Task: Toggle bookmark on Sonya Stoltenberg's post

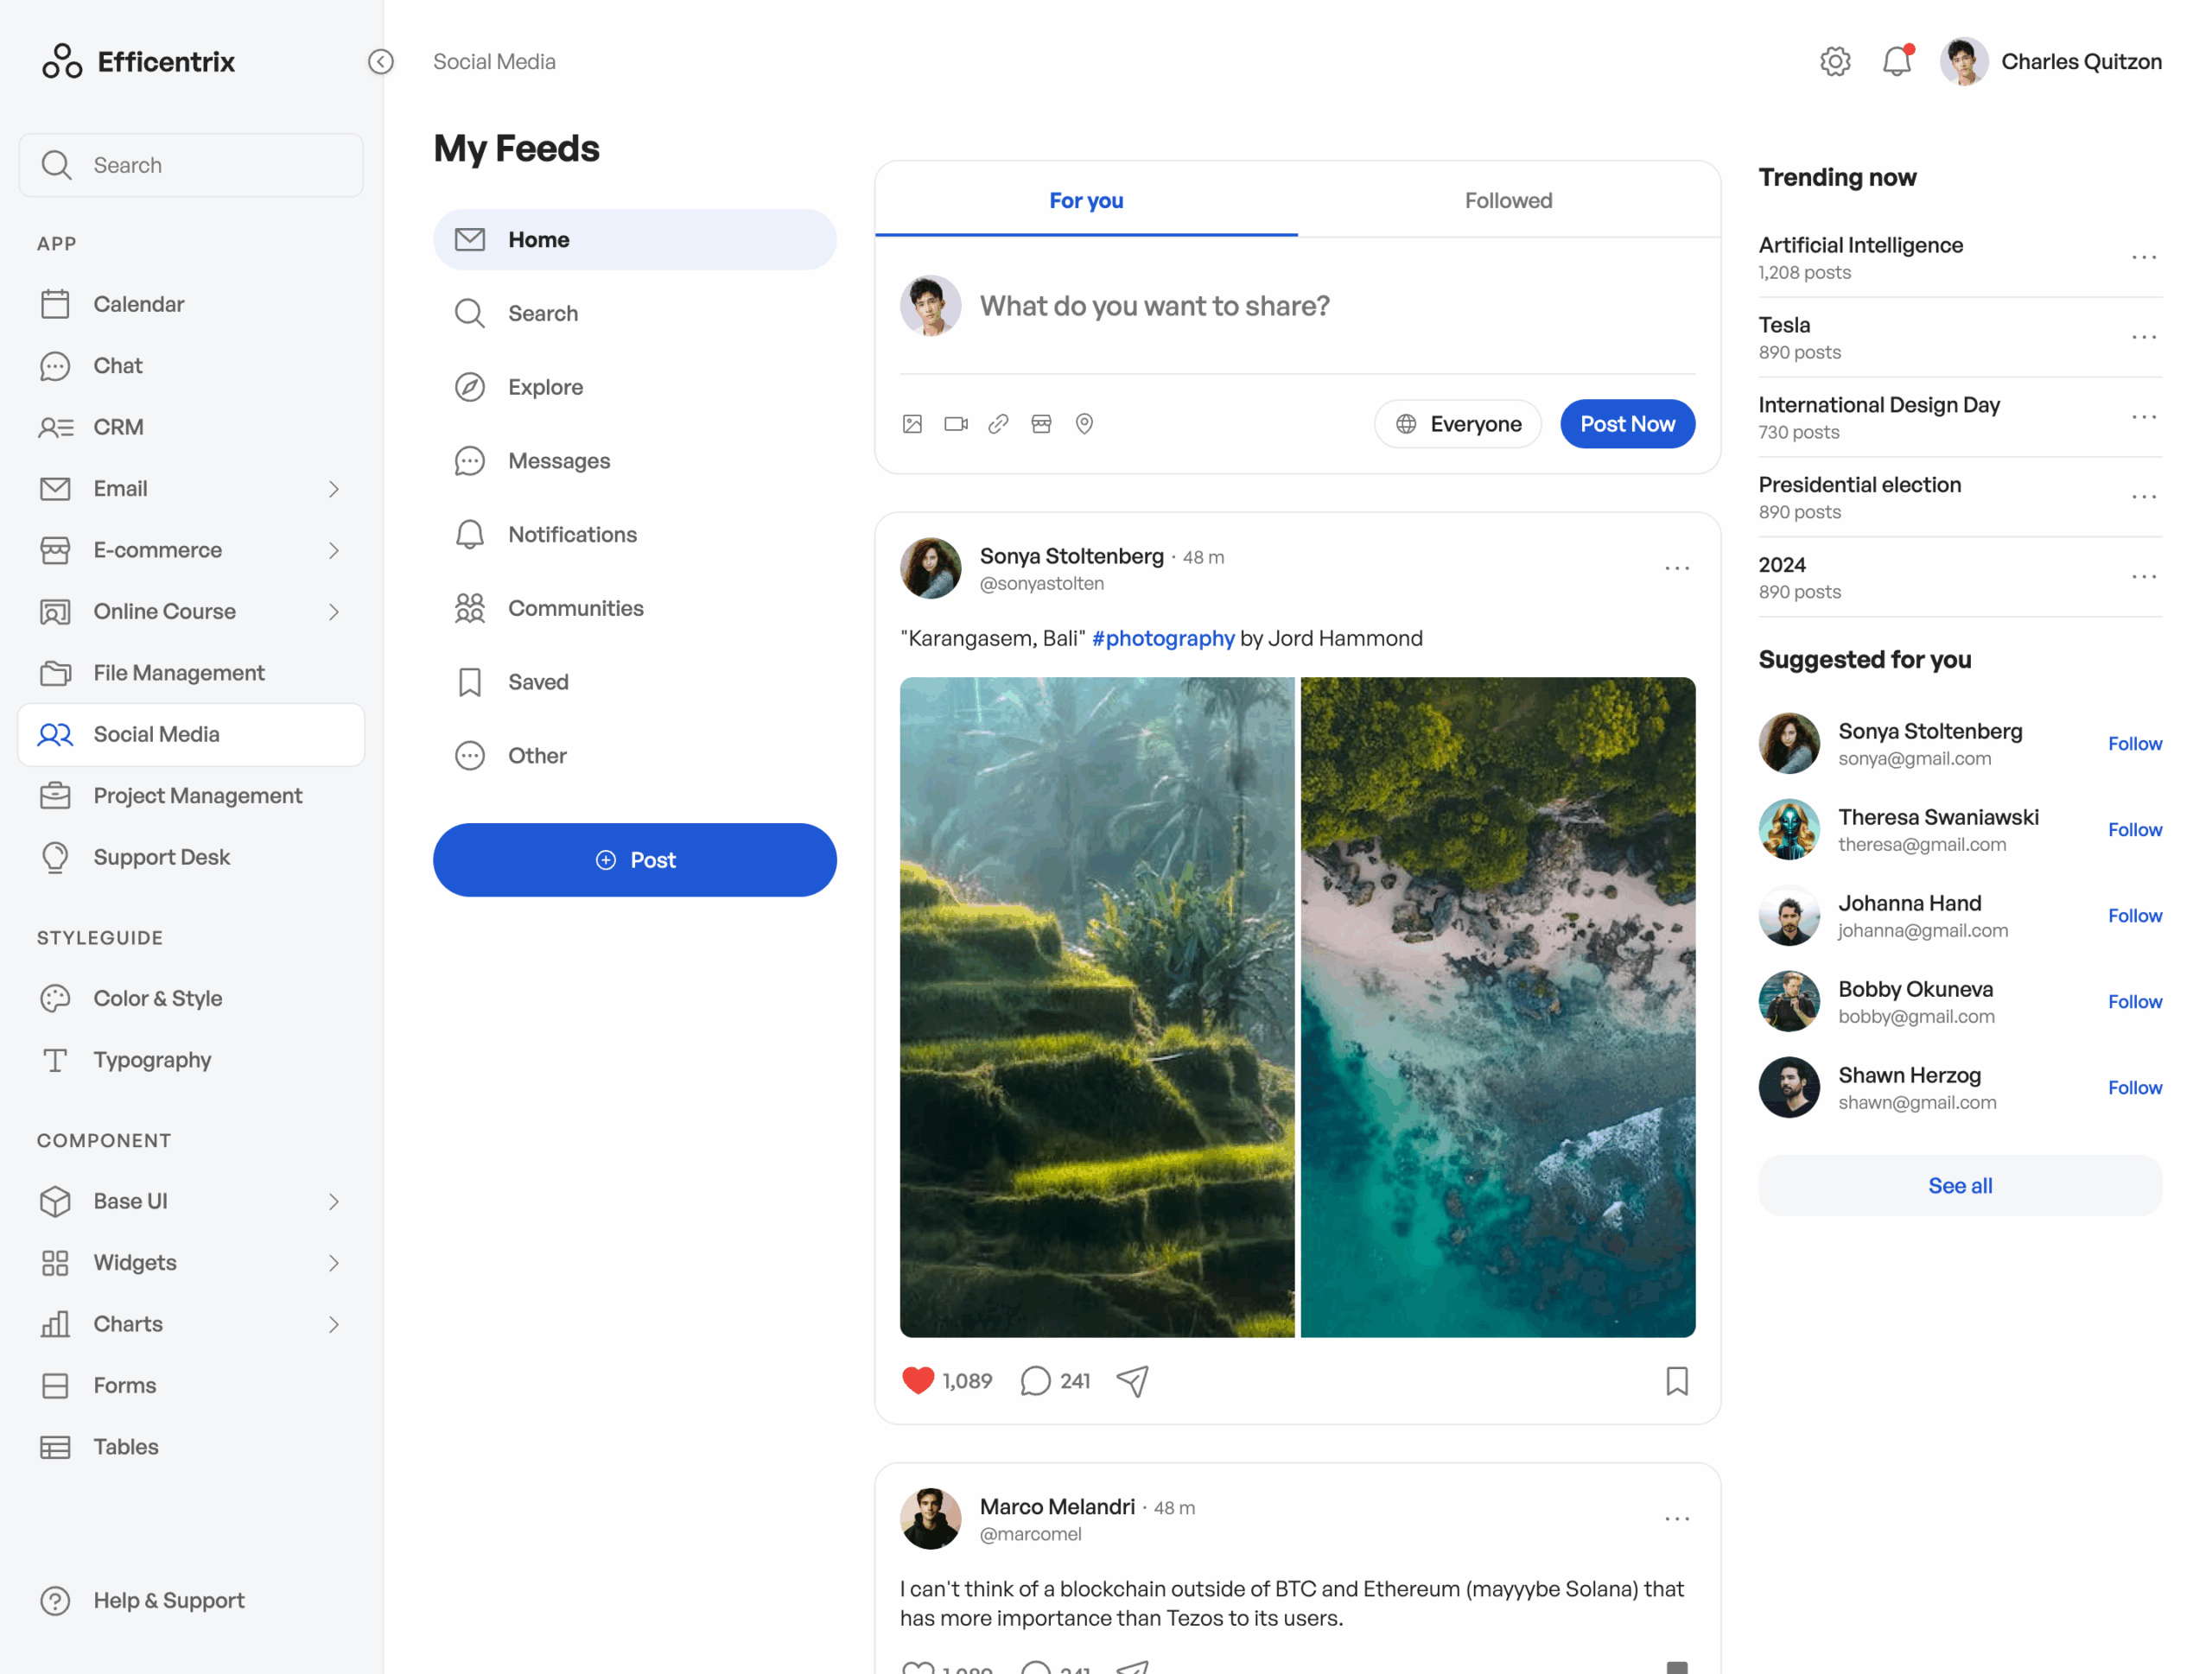Action: [1677, 1381]
